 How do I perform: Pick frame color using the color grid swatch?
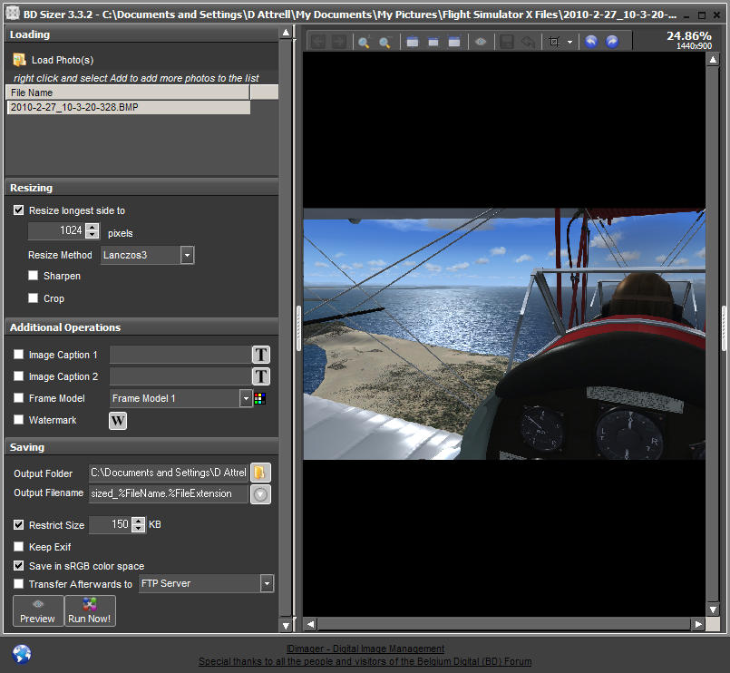pos(260,398)
